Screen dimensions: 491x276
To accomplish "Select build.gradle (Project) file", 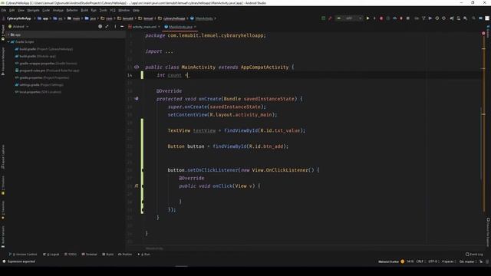I will pos(44,49).
